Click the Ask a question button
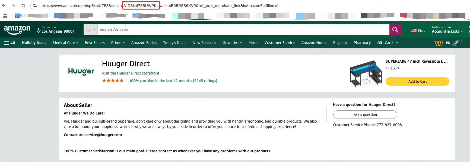This screenshot has width=470, height=162. pos(365,114)
